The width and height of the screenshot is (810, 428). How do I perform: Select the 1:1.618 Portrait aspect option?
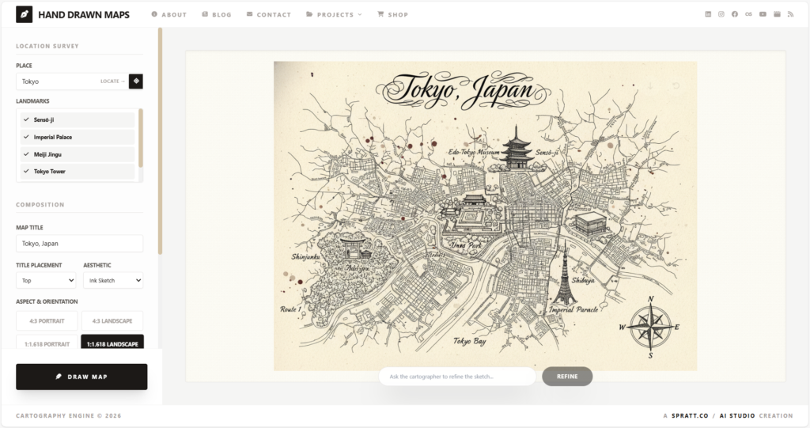(47, 343)
